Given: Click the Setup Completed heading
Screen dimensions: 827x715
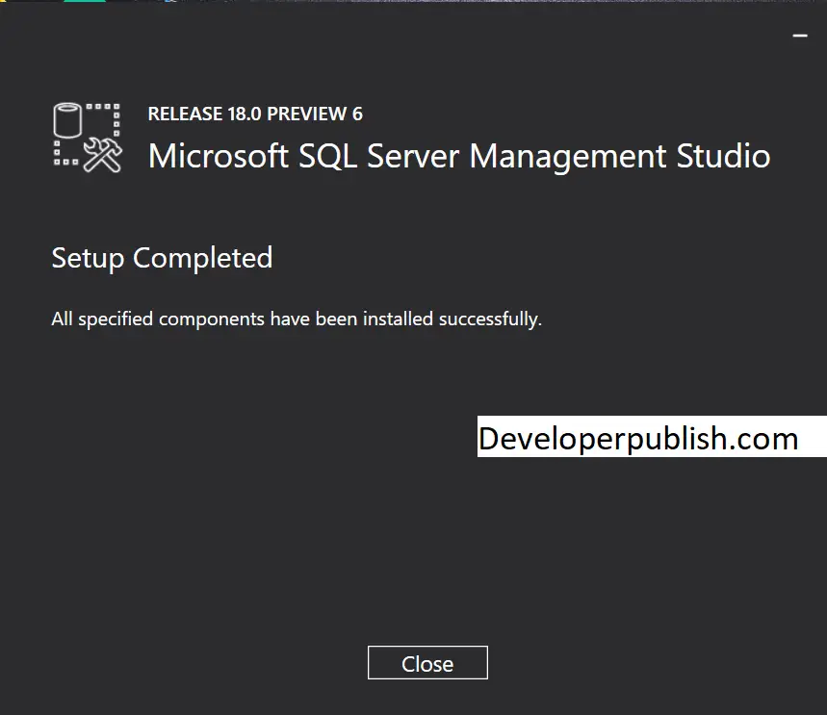Looking at the screenshot, I should coord(162,258).
